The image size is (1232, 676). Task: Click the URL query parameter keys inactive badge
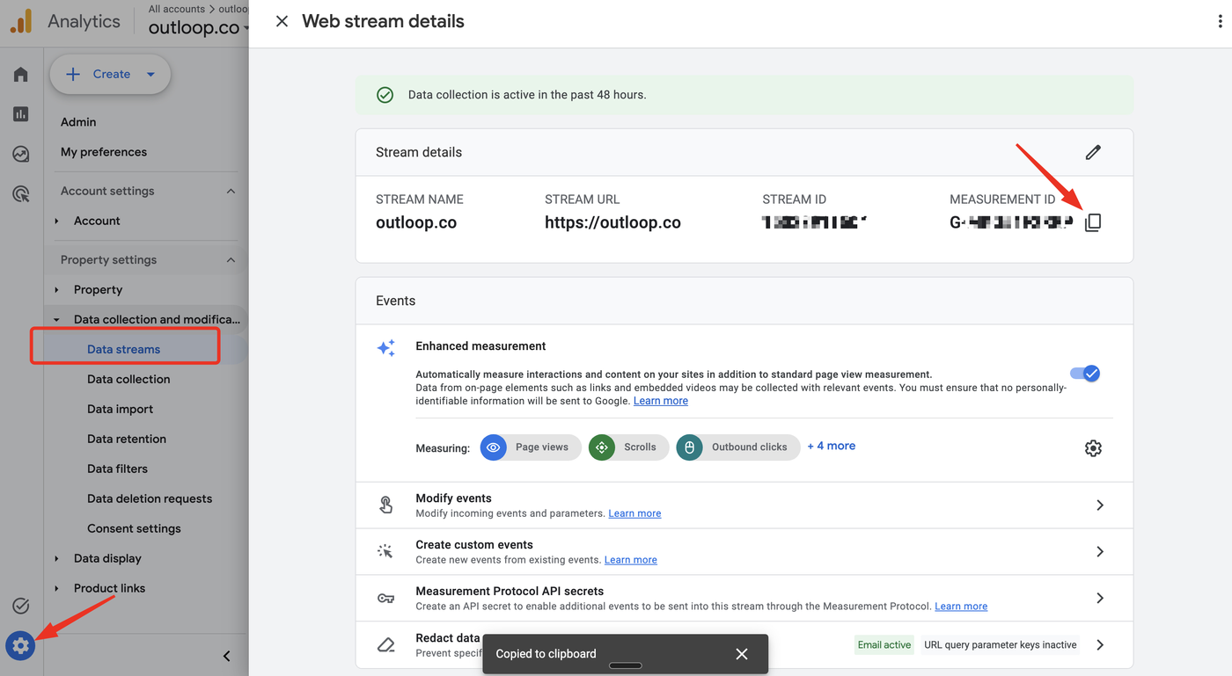coord(1001,645)
